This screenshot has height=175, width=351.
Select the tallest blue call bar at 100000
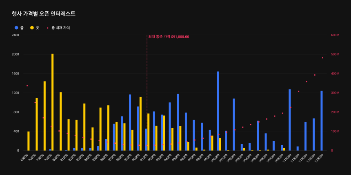point(218,111)
